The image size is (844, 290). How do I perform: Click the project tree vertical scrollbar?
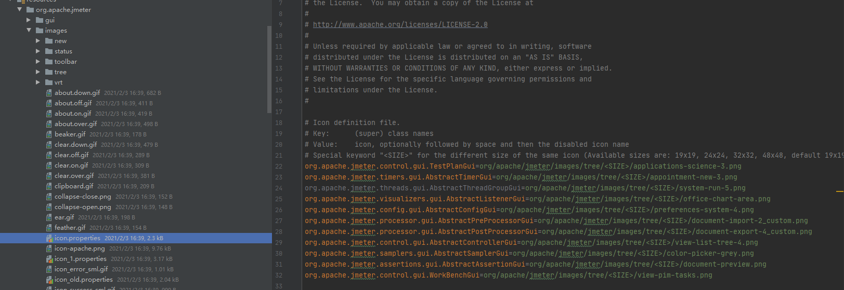pyautogui.click(x=269, y=68)
